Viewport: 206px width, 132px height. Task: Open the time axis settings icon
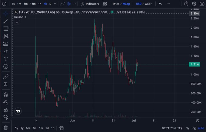198,121
